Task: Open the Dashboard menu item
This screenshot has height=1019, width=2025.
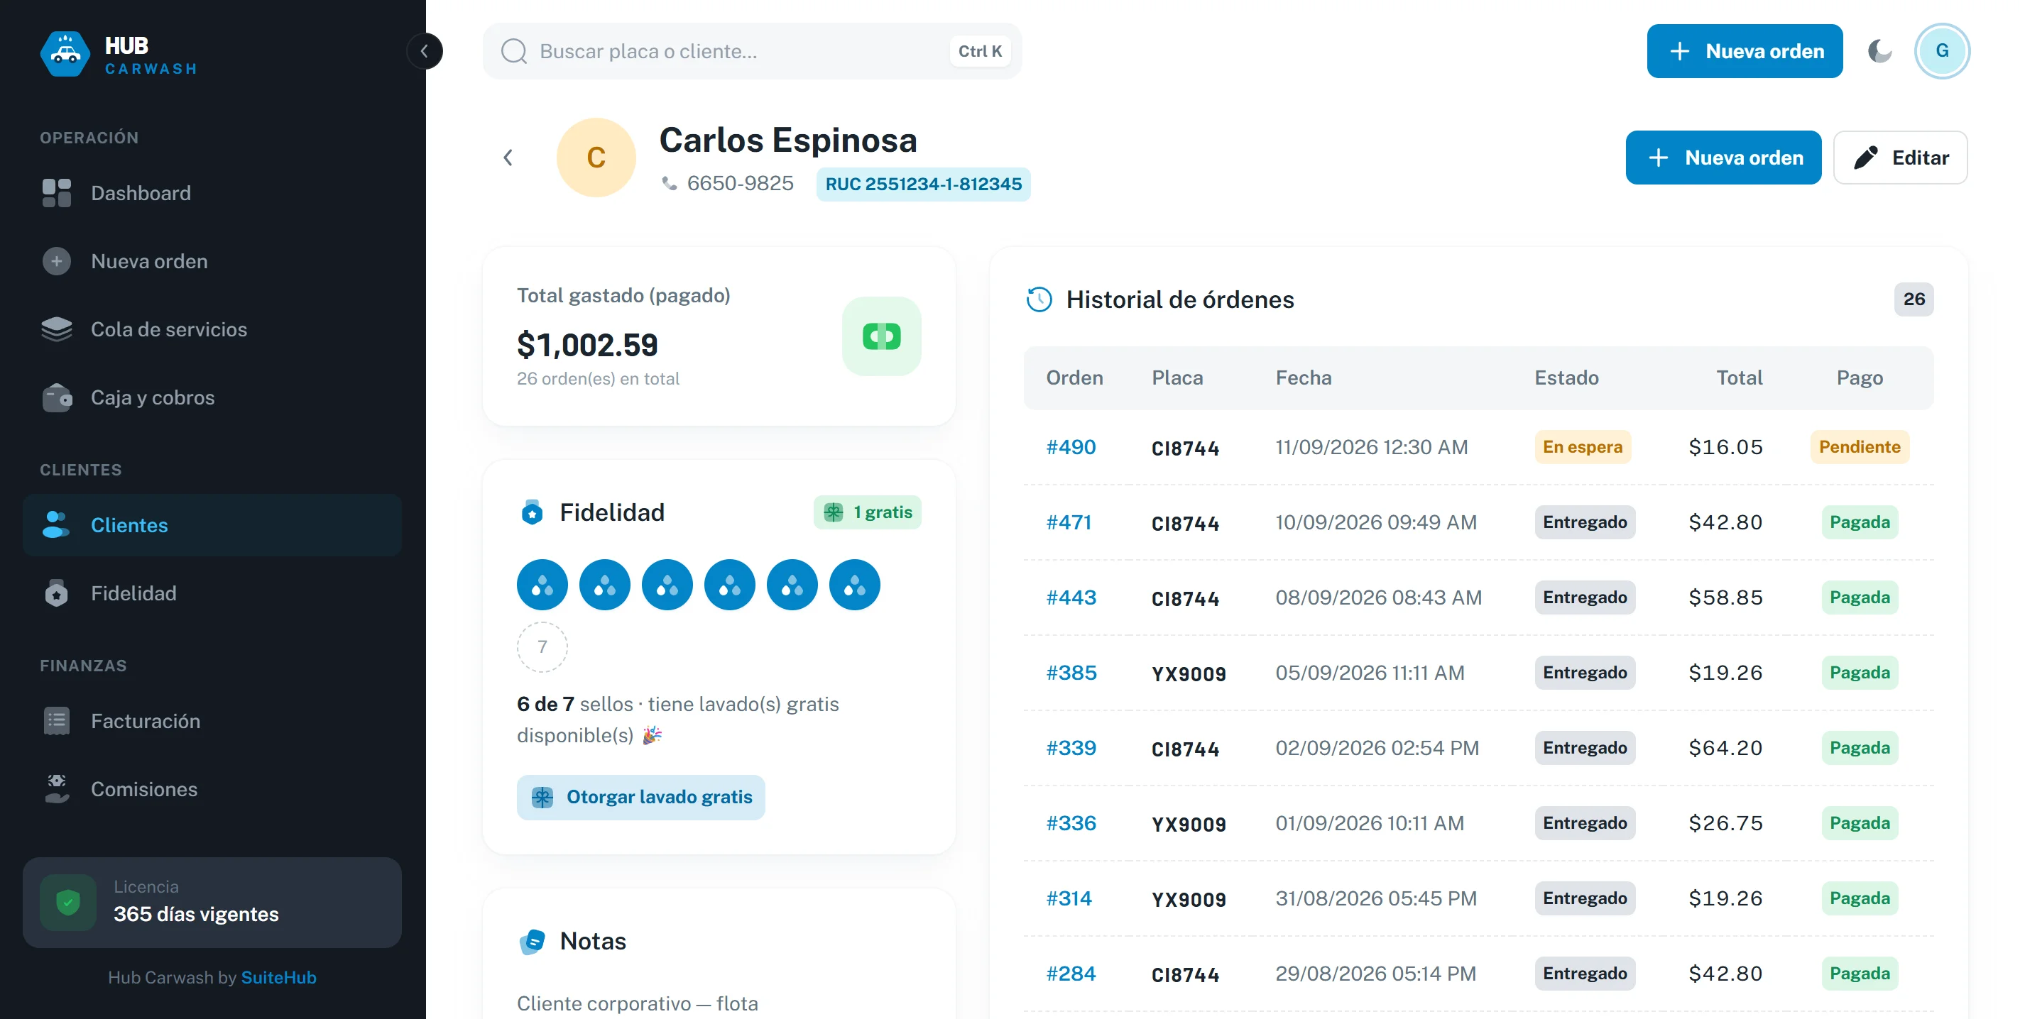Action: 212,193
